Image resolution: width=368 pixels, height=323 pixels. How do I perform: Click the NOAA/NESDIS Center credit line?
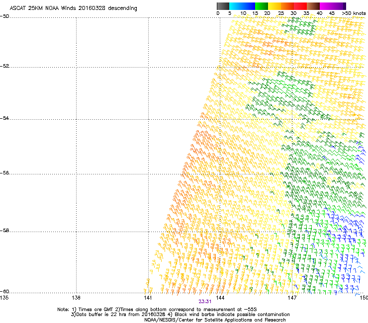coord(215,320)
